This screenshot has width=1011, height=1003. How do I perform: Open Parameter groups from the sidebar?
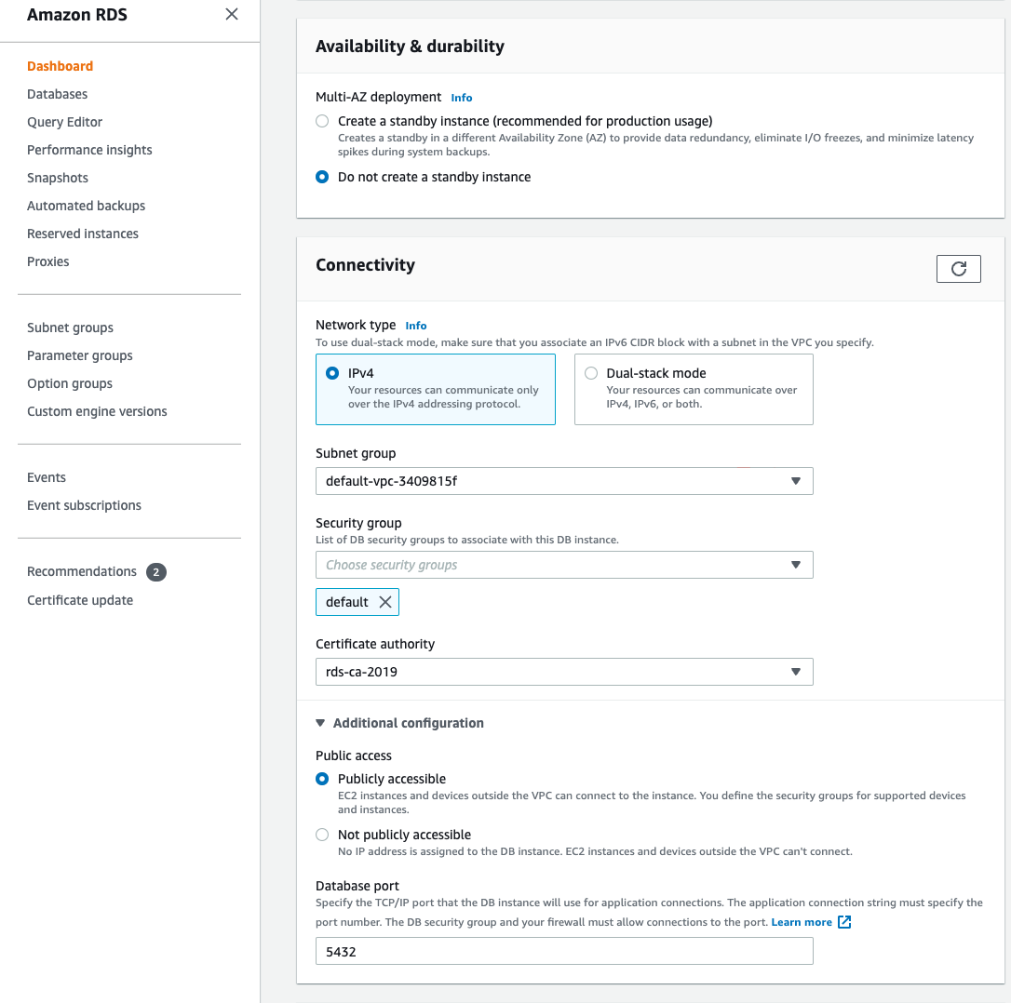point(79,355)
